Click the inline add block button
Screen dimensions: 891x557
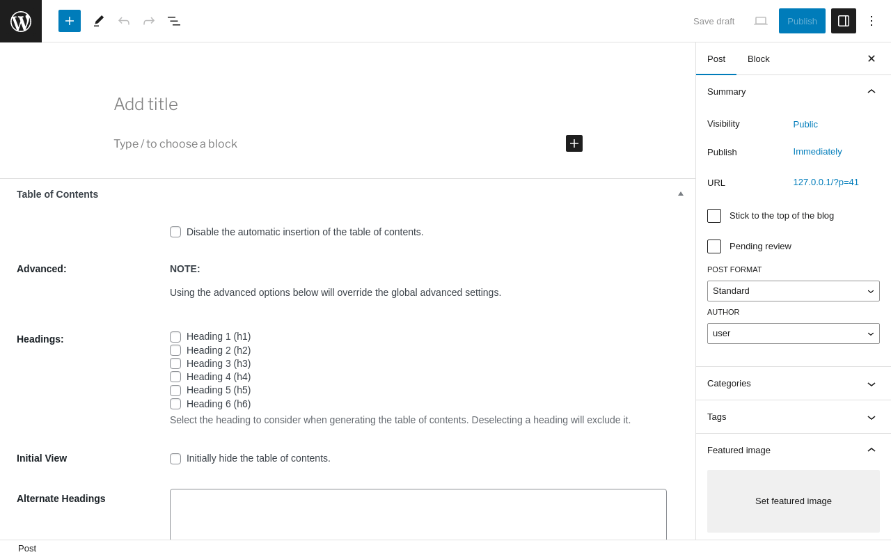point(574,143)
